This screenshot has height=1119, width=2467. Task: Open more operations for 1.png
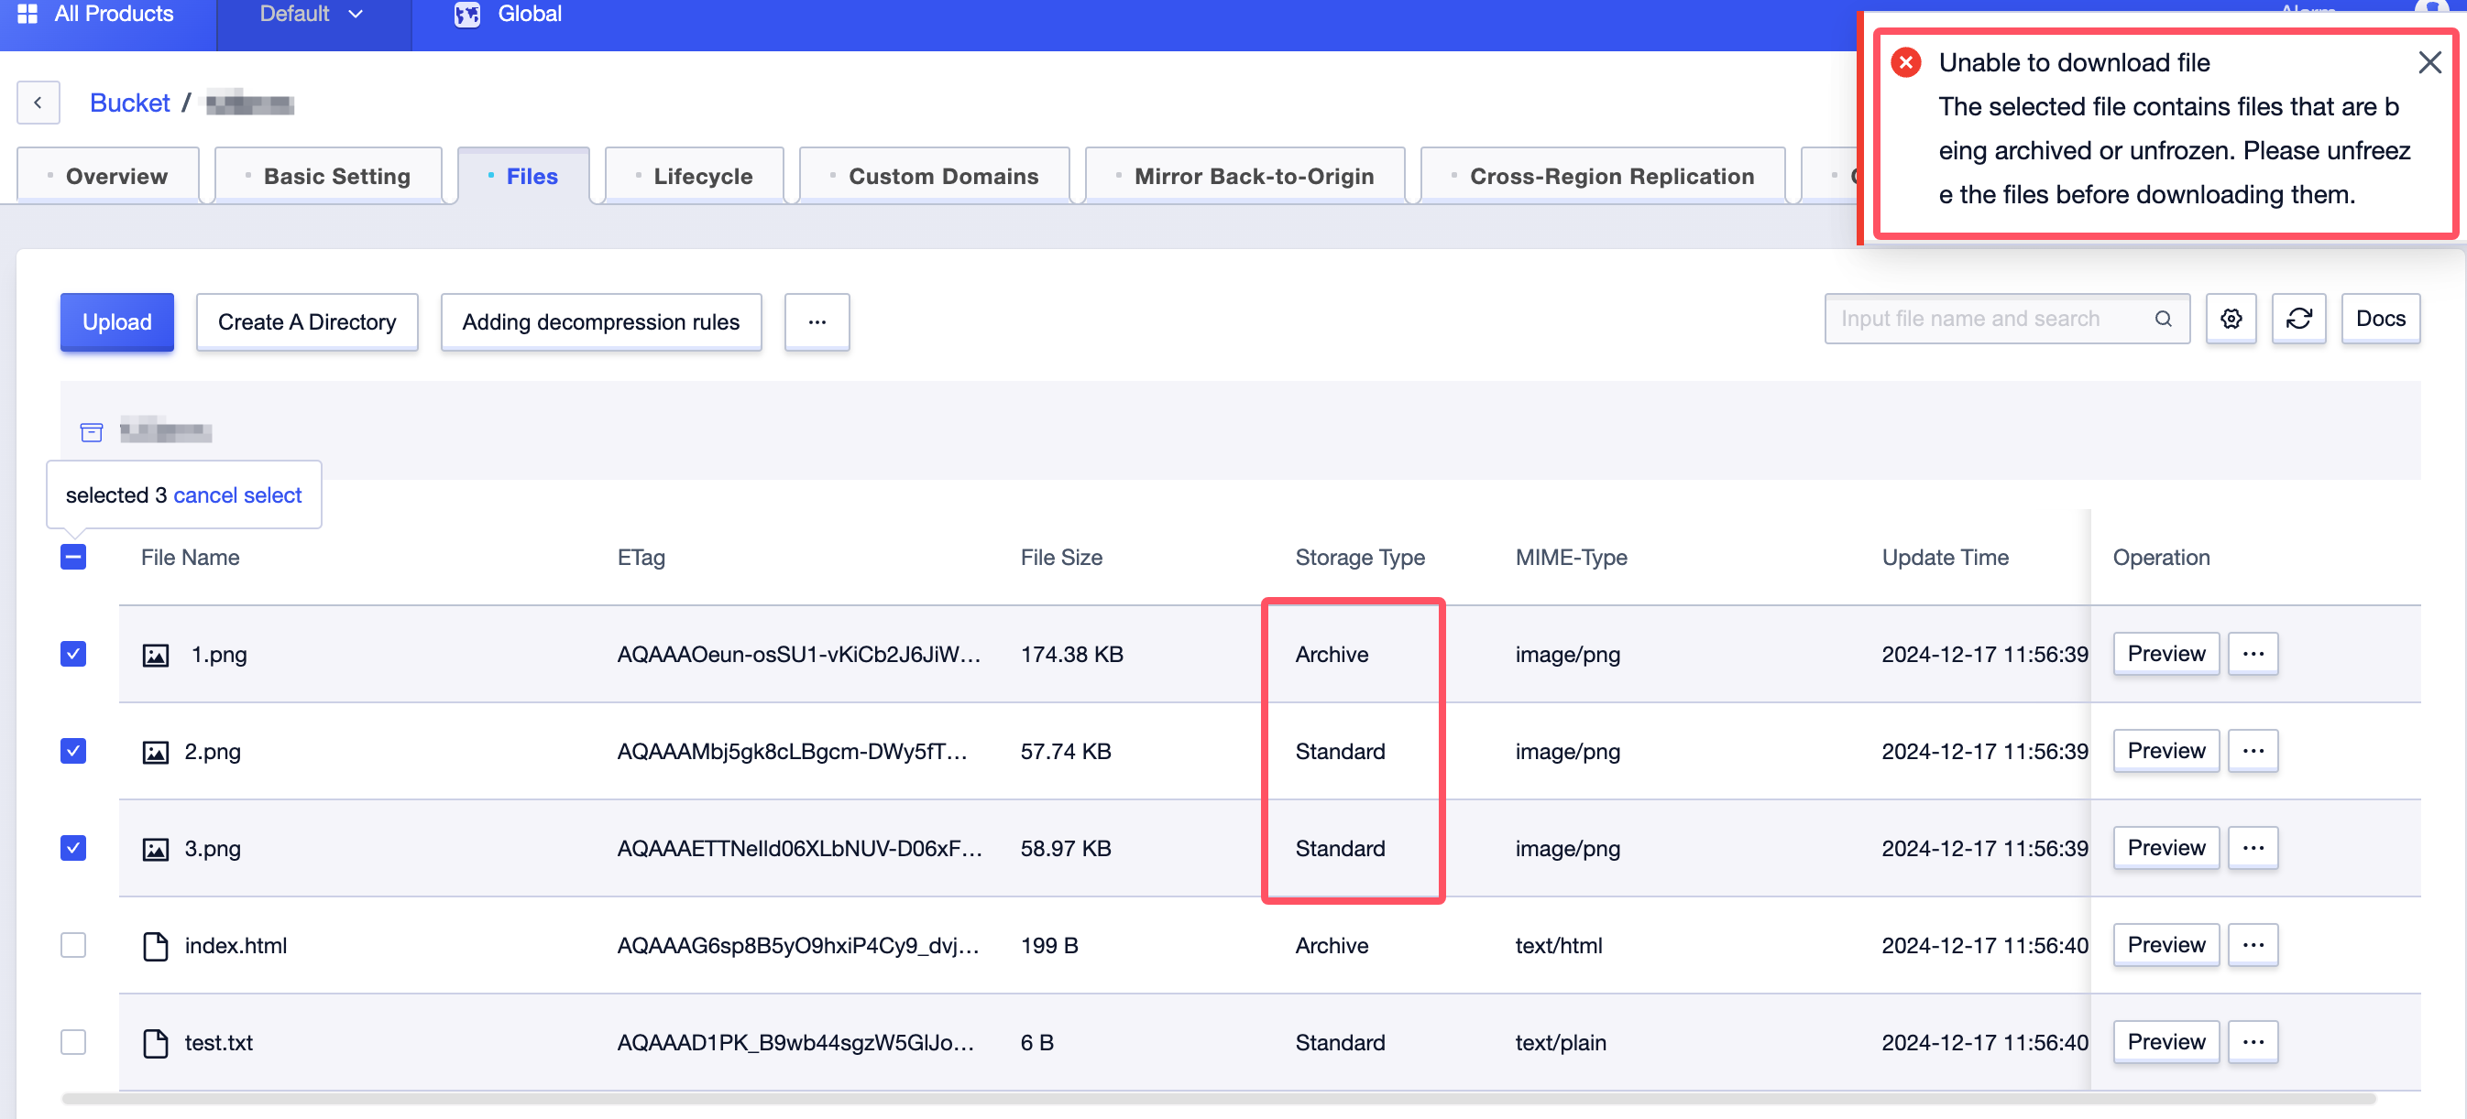[x=2253, y=654]
